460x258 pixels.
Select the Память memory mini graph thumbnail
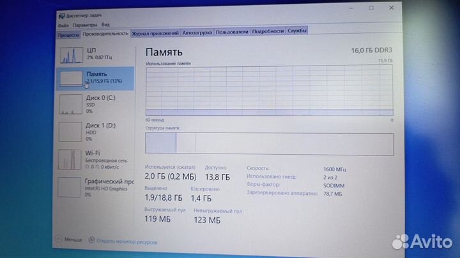coord(71,78)
